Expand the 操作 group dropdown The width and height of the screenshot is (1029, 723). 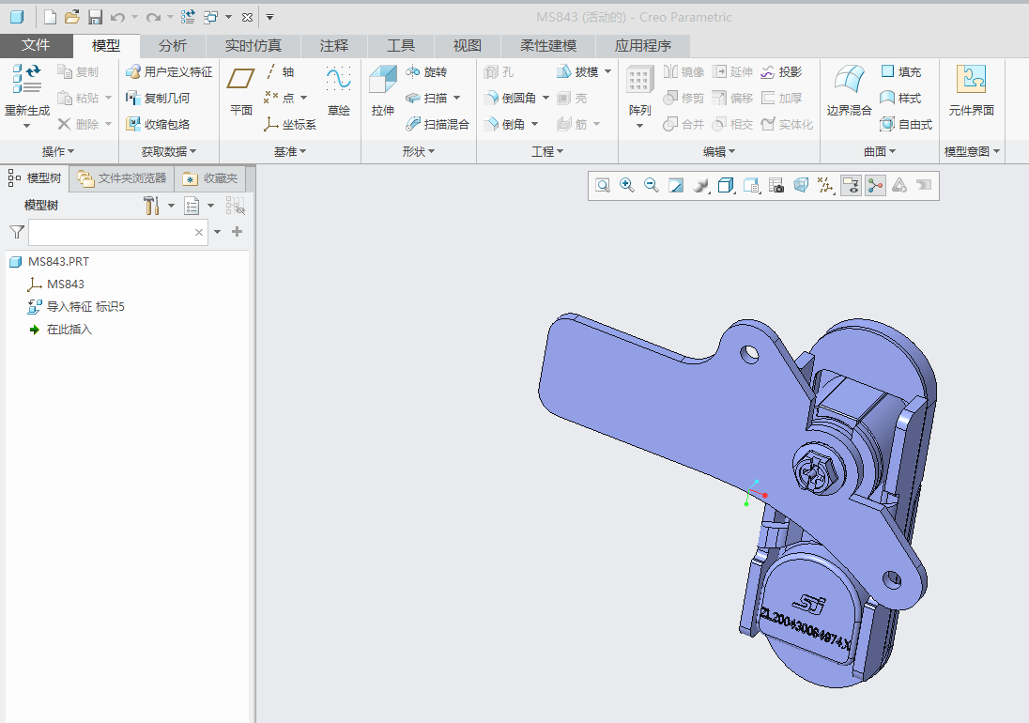[x=58, y=151]
